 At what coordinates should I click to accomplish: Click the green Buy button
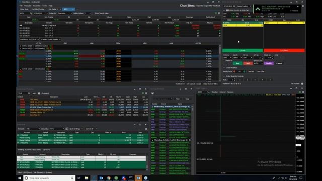coord(237,63)
